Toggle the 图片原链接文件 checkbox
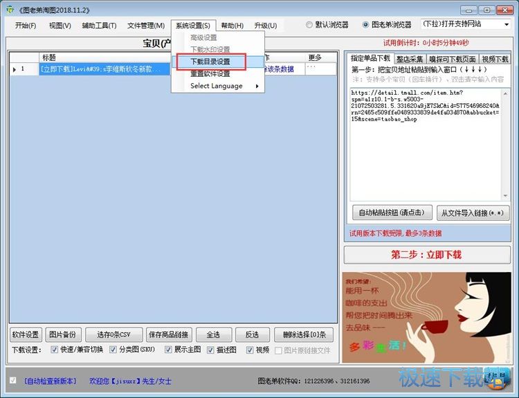Image resolution: width=519 pixels, height=398 pixels. click(278, 350)
